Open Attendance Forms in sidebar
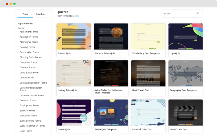 29,42
